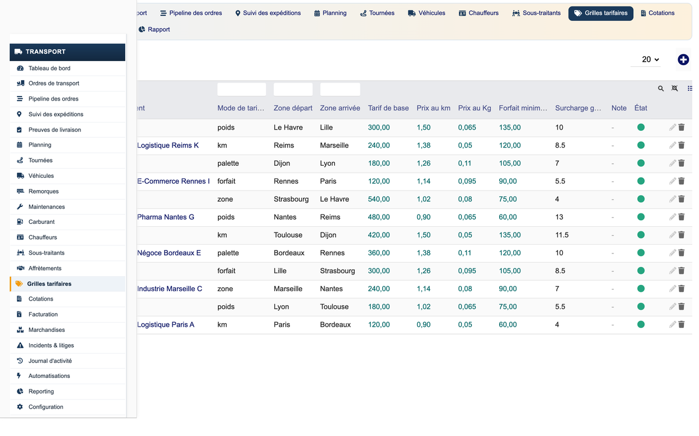Screen dimensions: 699x436
Task: Switch to Tournées top tab
Action: [x=377, y=13]
